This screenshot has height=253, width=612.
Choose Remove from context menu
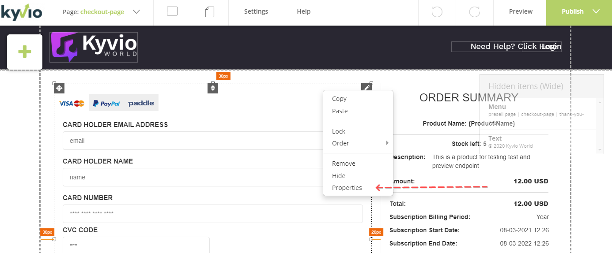pyautogui.click(x=344, y=164)
